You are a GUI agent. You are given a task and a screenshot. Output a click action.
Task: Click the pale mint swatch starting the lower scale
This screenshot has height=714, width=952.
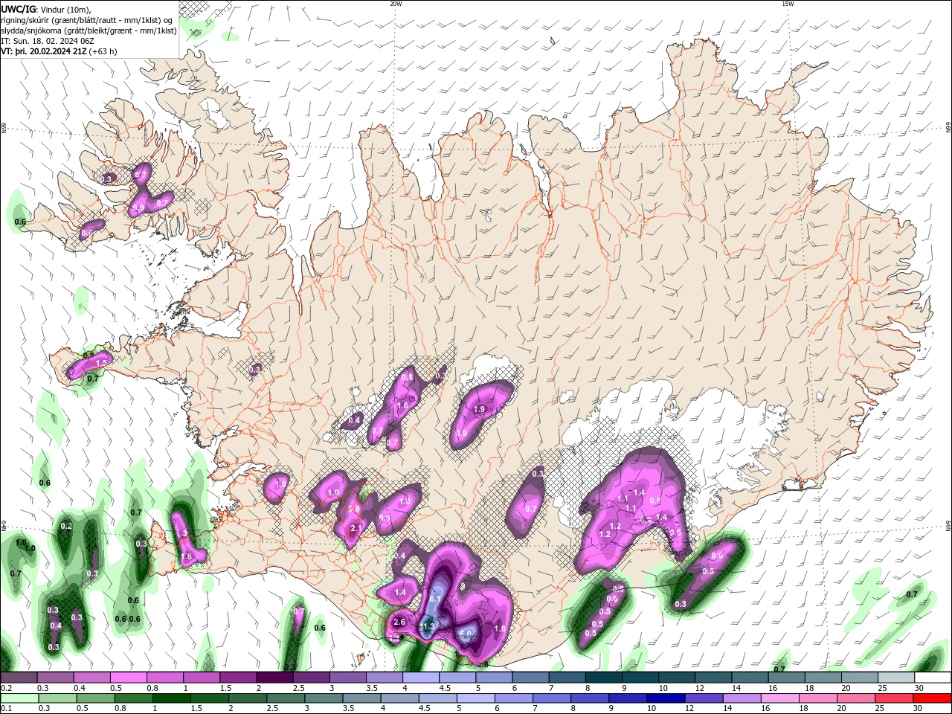click(x=19, y=698)
